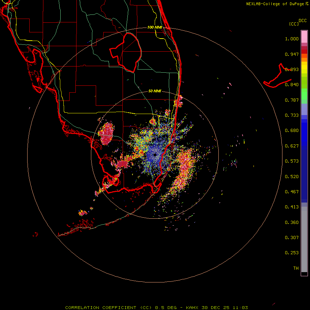Image resolution: width=310 pixels, height=310 pixels.
Task: Pick the red swatch near 0.947
Action: point(304,51)
